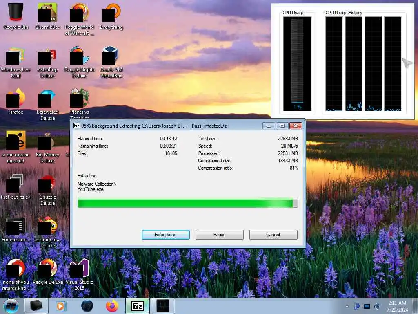Select the Everything desktop icon

[111, 16]
